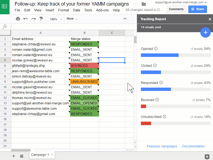This screenshot has height=160, width=213.
Task: Open the Help menu
Action: pyautogui.click(x=116, y=10)
